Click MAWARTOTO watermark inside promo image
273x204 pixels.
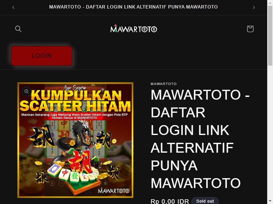[114, 191]
